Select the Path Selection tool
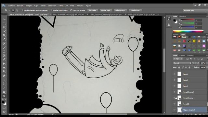 (x=4, y=84)
